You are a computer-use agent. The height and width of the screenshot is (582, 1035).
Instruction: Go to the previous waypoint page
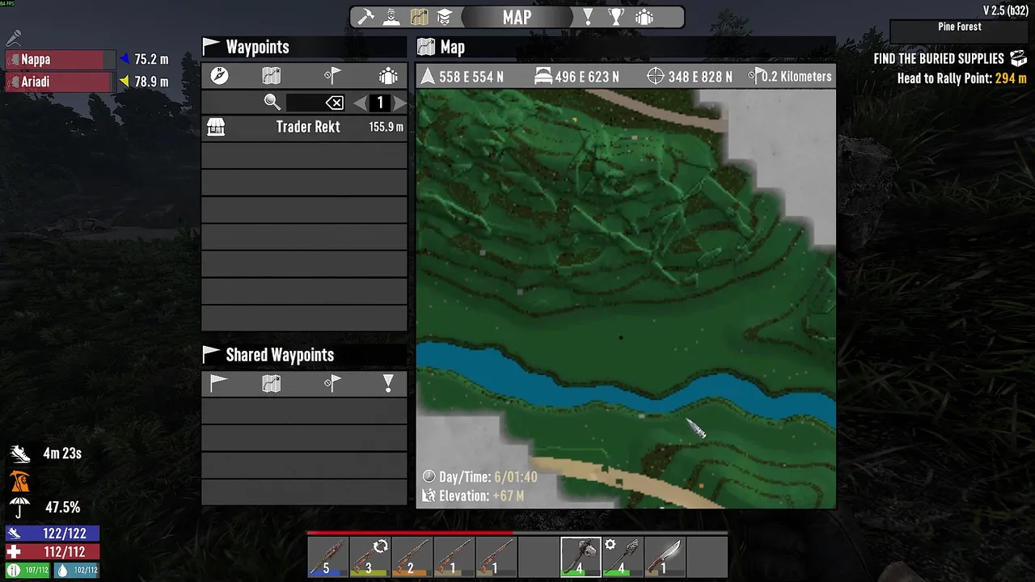[x=360, y=103]
